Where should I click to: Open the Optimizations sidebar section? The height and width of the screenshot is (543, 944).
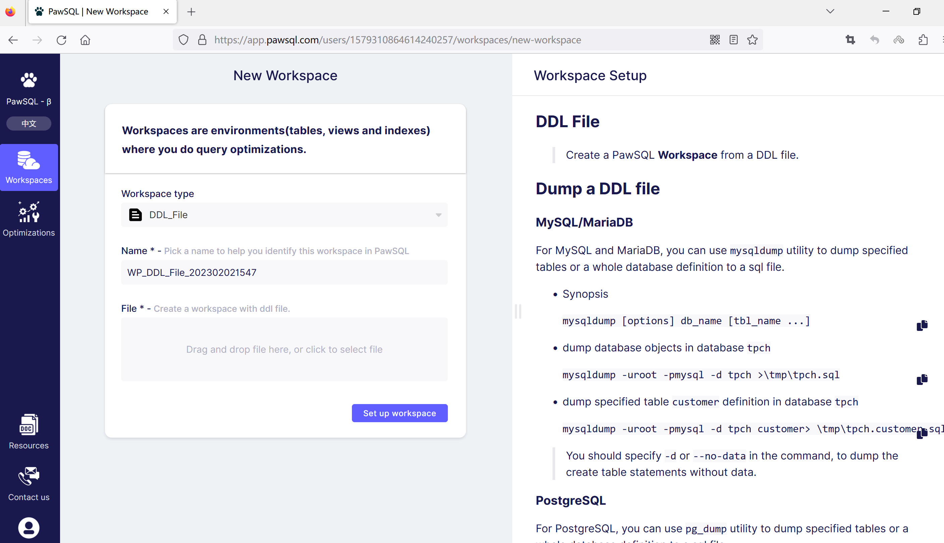coord(29,219)
